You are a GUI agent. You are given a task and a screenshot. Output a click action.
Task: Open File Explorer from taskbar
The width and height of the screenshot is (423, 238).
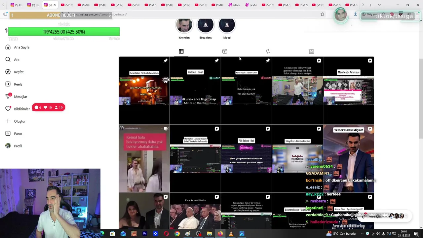tap(210, 234)
